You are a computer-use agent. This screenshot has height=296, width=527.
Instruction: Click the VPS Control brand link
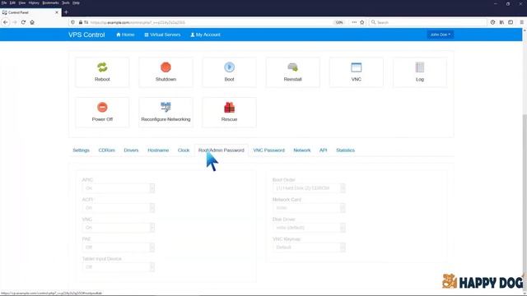pos(86,35)
